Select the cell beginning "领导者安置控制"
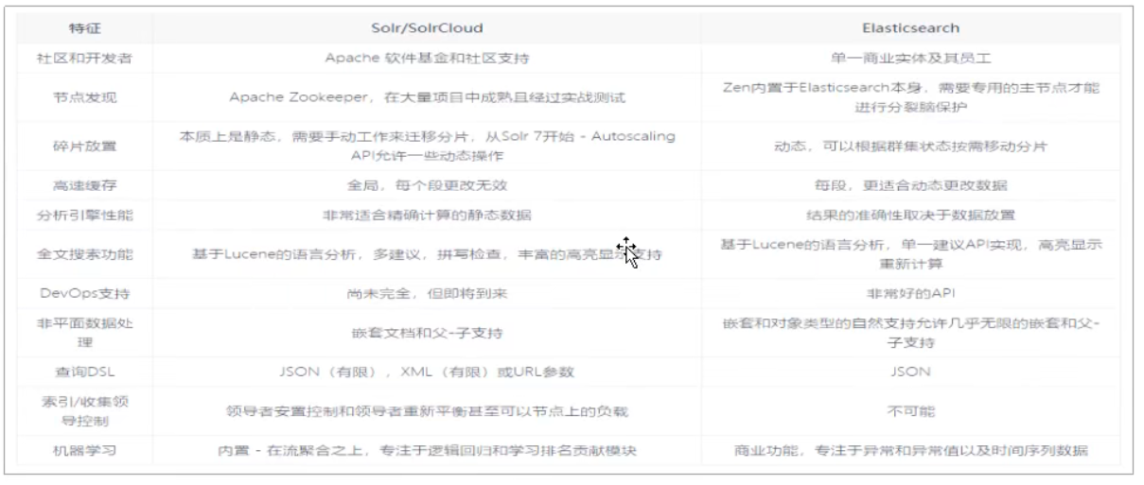 (428, 410)
